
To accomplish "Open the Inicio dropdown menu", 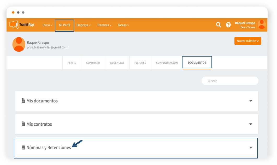I will [x=47, y=25].
